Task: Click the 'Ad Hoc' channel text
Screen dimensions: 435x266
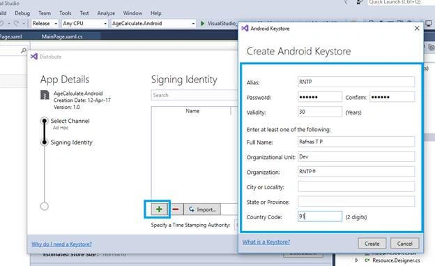Action: [x=61, y=128]
